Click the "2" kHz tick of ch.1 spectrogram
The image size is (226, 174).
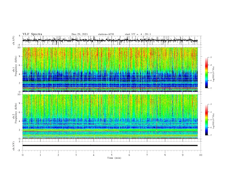(20, 83)
